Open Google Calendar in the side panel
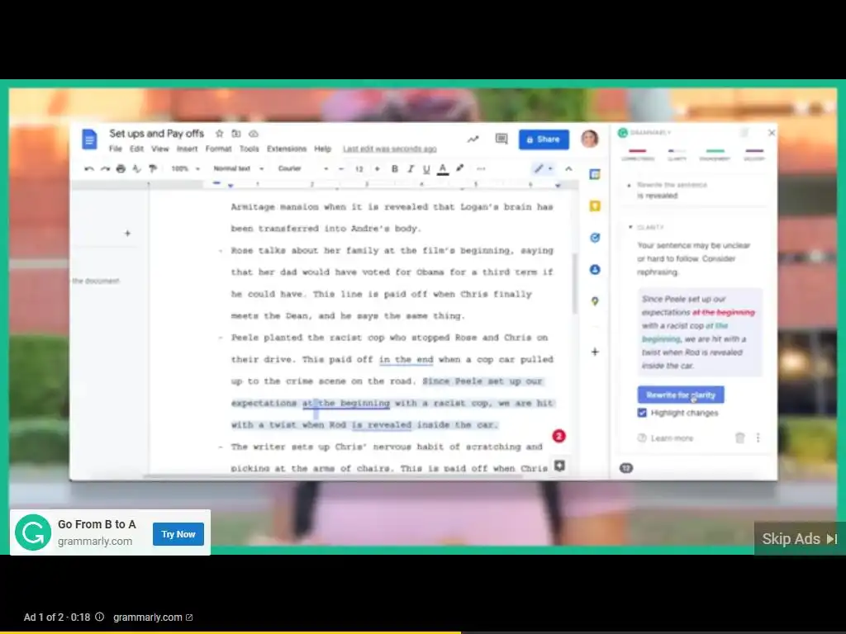 (595, 174)
